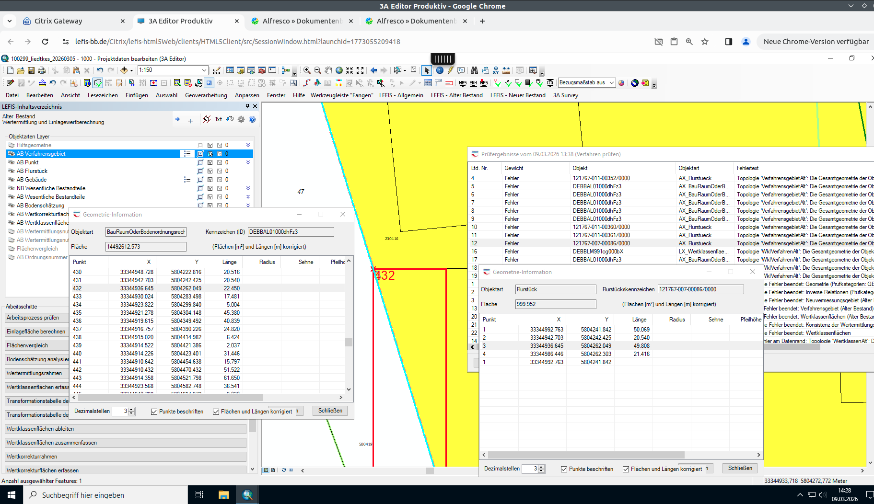Expand the AB Punkt layer chevron
The height and width of the screenshot is (504, 874).
tap(248, 162)
